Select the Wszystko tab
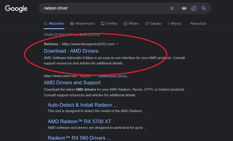 [x=54, y=24]
